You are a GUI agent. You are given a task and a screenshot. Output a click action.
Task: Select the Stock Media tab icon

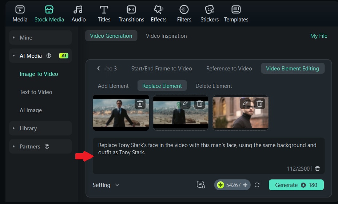point(49,10)
